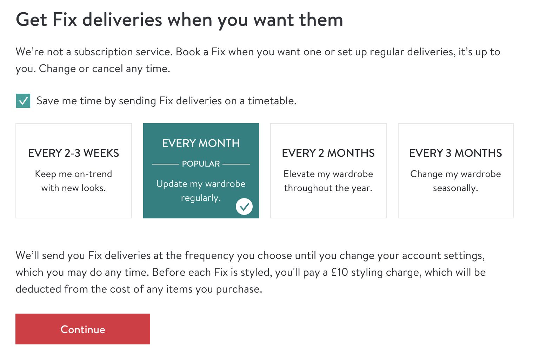Click the "Get Fix deliveries" page heading
This screenshot has width=553, height=364.
179,20
